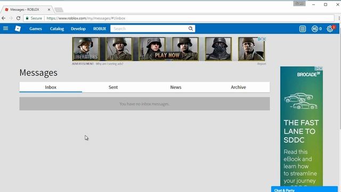
Task: Close the Brocade side ad
Action: click(321, 68)
